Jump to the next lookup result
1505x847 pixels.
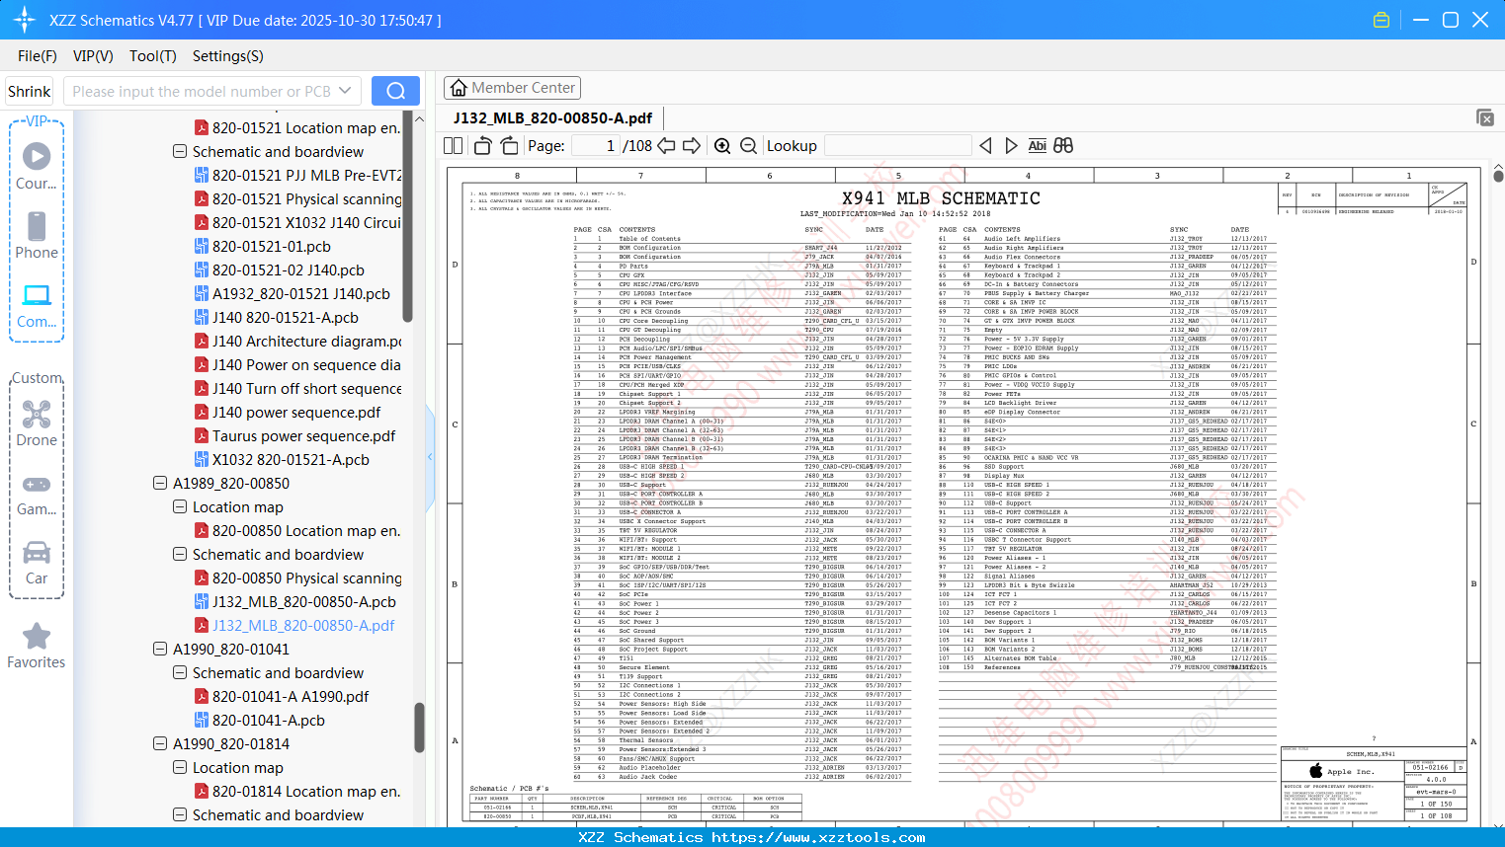click(x=1011, y=146)
